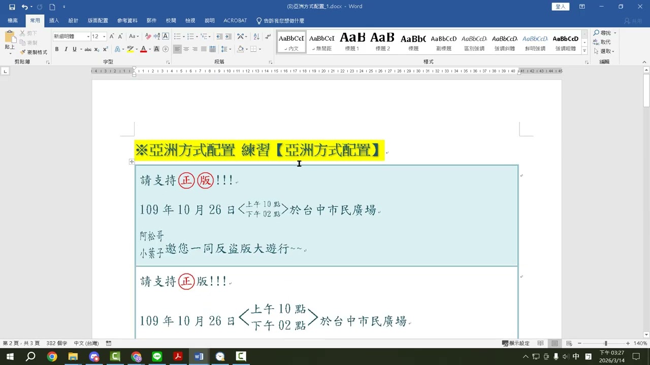Open ribbon display options icon in title bar
The width and height of the screenshot is (650, 365).
click(582, 7)
